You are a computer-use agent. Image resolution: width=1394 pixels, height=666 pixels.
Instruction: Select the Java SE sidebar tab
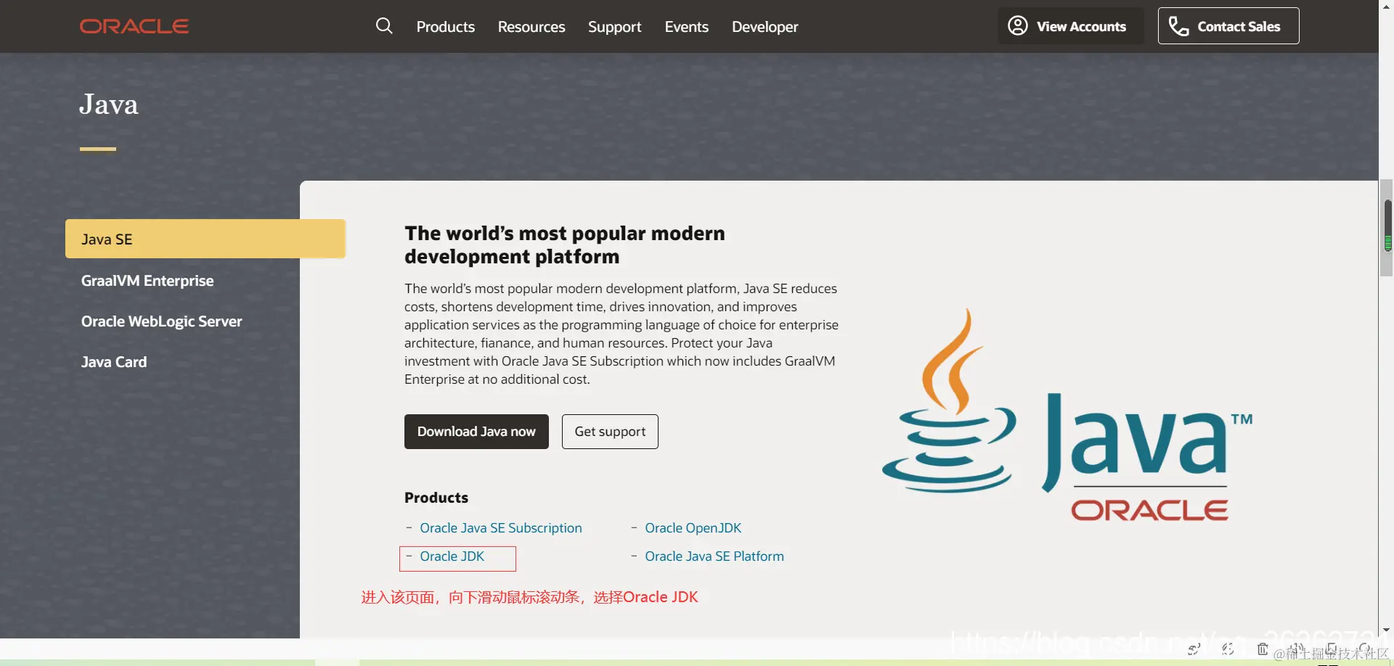click(x=205, y=239)
